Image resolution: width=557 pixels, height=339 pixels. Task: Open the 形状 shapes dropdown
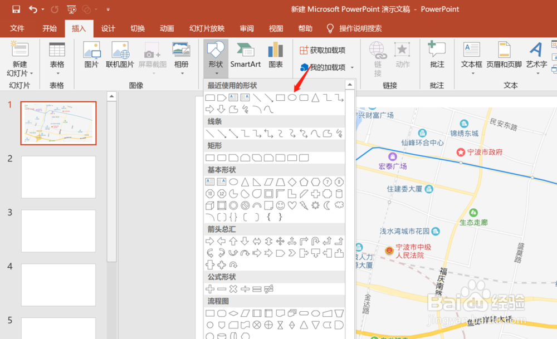(x=216, y=58)
